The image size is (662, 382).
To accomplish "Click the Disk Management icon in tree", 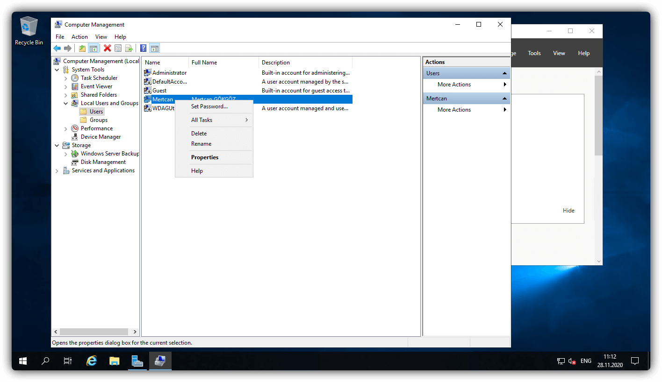I will click(x=75, y=162).
